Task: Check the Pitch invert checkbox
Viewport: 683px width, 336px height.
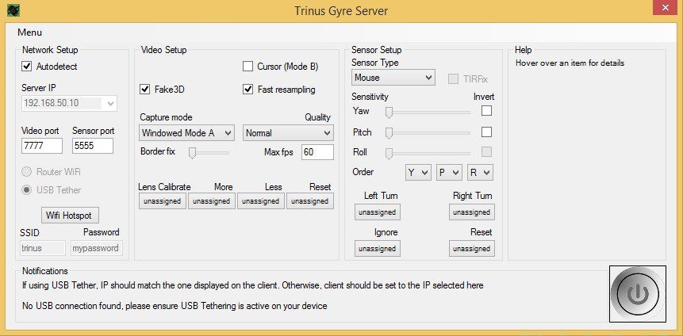Action: [x=486, y=132]
